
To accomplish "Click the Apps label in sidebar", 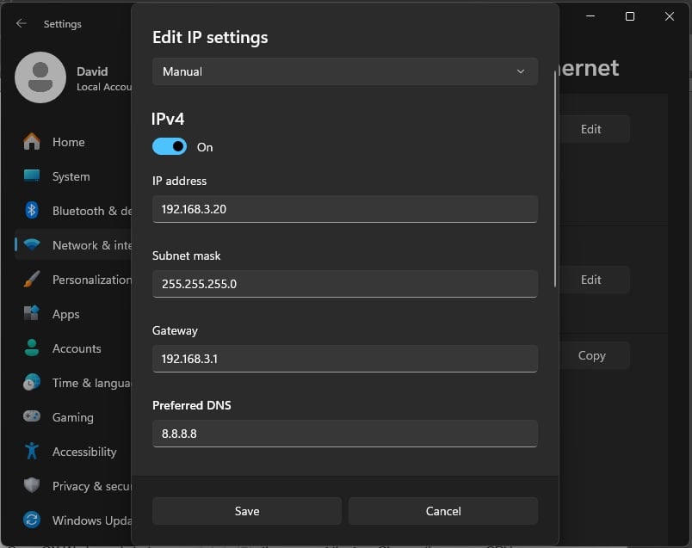I will 65,315.
